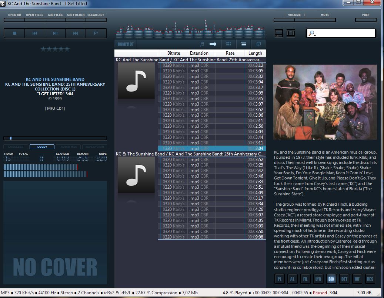384x298 pixels.
Task: Click the second album's art placeholder
Action: [x=136, y=175]
